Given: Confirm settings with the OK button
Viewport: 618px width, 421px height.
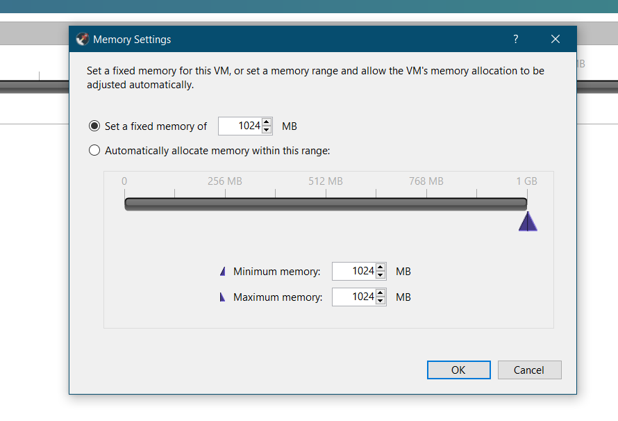Looking at the screenshot, I should (458, 370).
